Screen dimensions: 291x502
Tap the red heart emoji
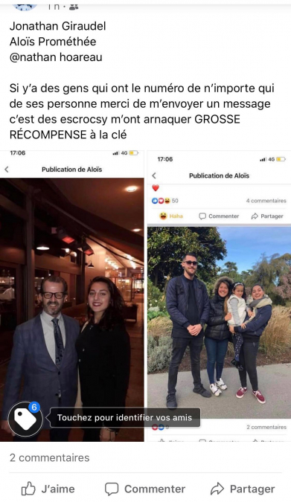point(156,188)
